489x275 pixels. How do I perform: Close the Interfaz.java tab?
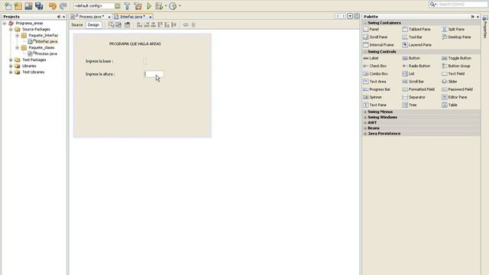pos(150,17)
